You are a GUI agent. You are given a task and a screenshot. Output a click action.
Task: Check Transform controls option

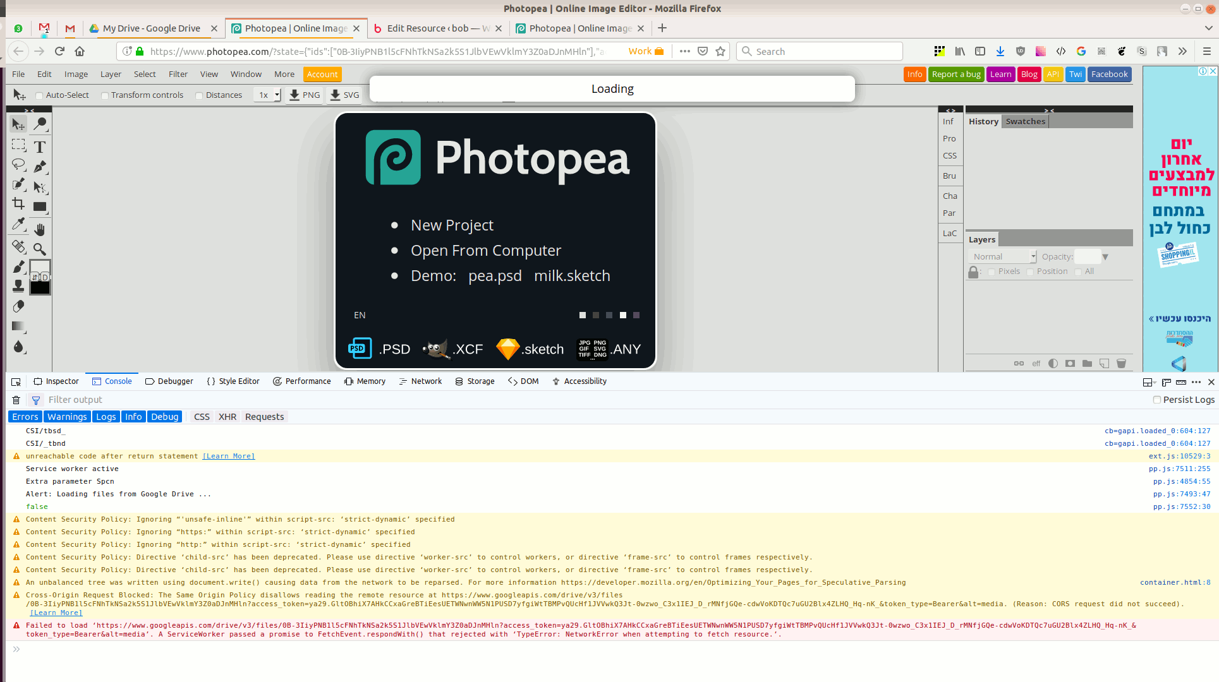point(105,95)
